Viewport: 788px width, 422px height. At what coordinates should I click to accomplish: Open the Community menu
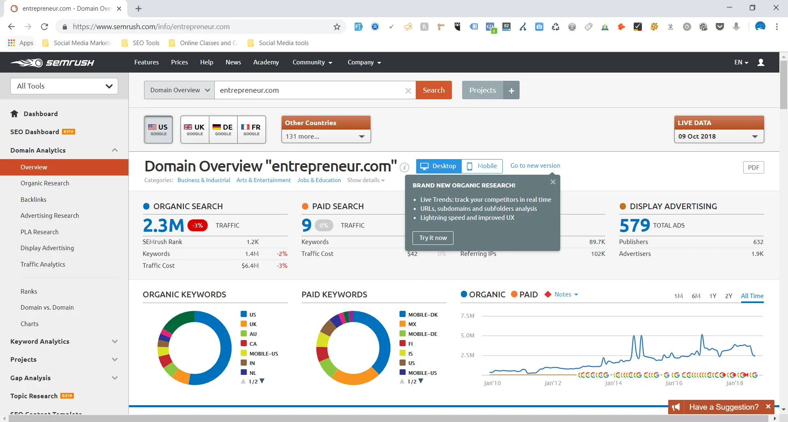(312, 62)
